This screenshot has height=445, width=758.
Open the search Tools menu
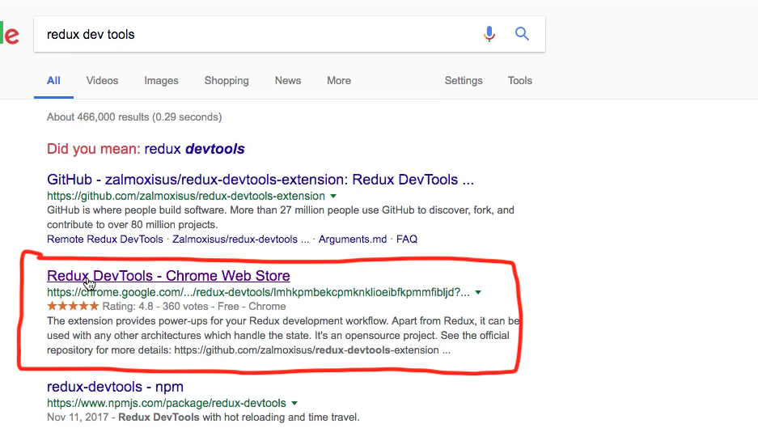point(519,81)
